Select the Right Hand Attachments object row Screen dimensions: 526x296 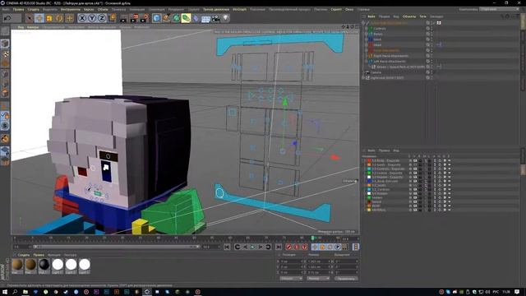[x=390, y=56]
